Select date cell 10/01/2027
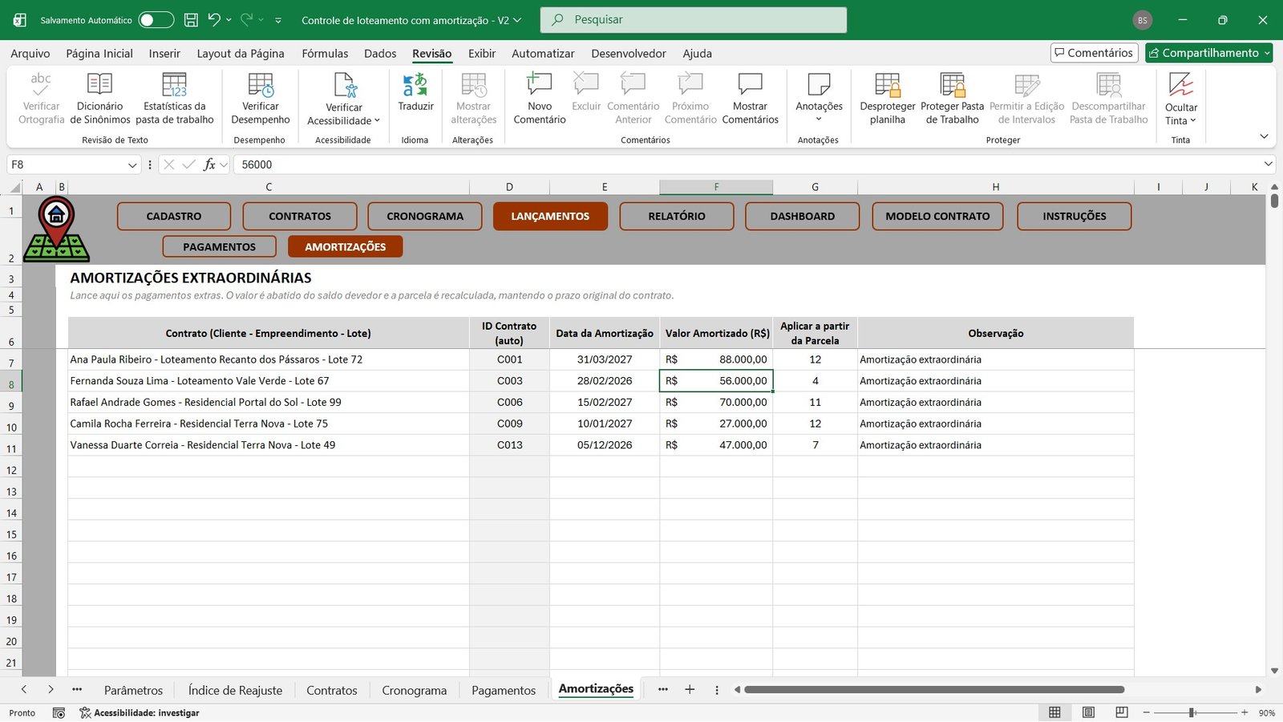The image size is (1283, 722). (605, 424)
